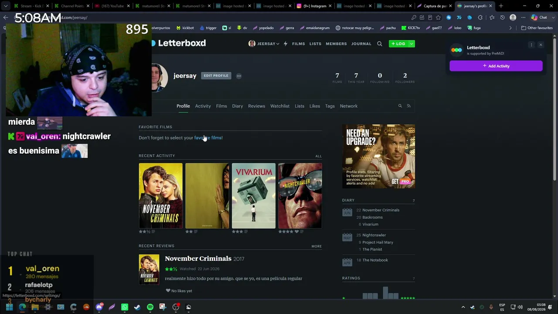This screenshot has height=314, width=558.
Task: Open the RSS feed icon on profile tabs
Action: [408, 106]
